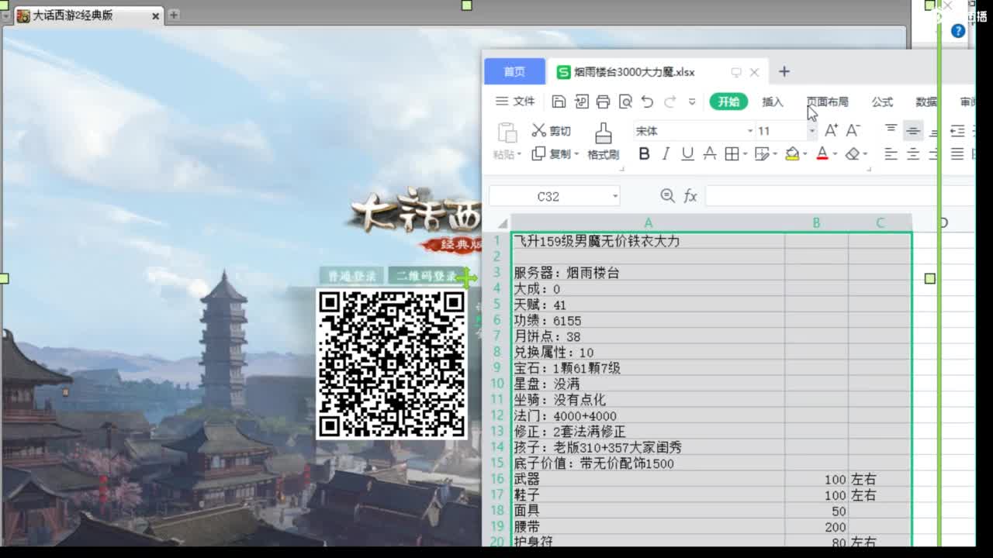This screenshot has height=558, width=993.
Task: Open Print Preview icon
Action: pos(625,102)
